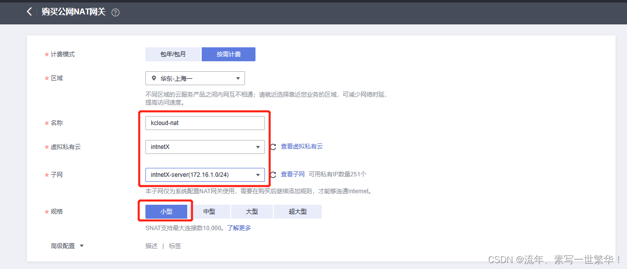Click the 描述 advanced option

pos(151,246)
